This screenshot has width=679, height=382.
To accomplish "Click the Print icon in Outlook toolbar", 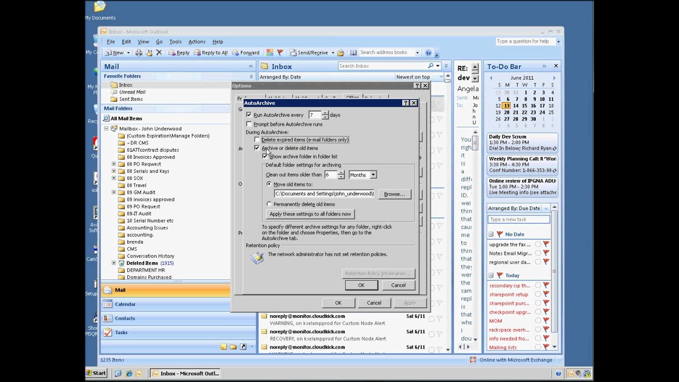I will pos(138,53).
